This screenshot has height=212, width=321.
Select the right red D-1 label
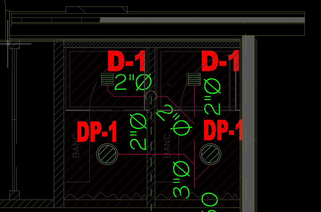(220, 61)
